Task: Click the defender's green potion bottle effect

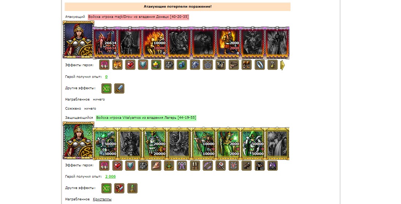Action: pos(132,188)
